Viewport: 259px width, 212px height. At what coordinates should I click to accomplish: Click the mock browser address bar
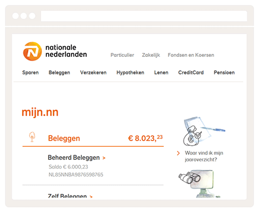(x=144, y=16)
